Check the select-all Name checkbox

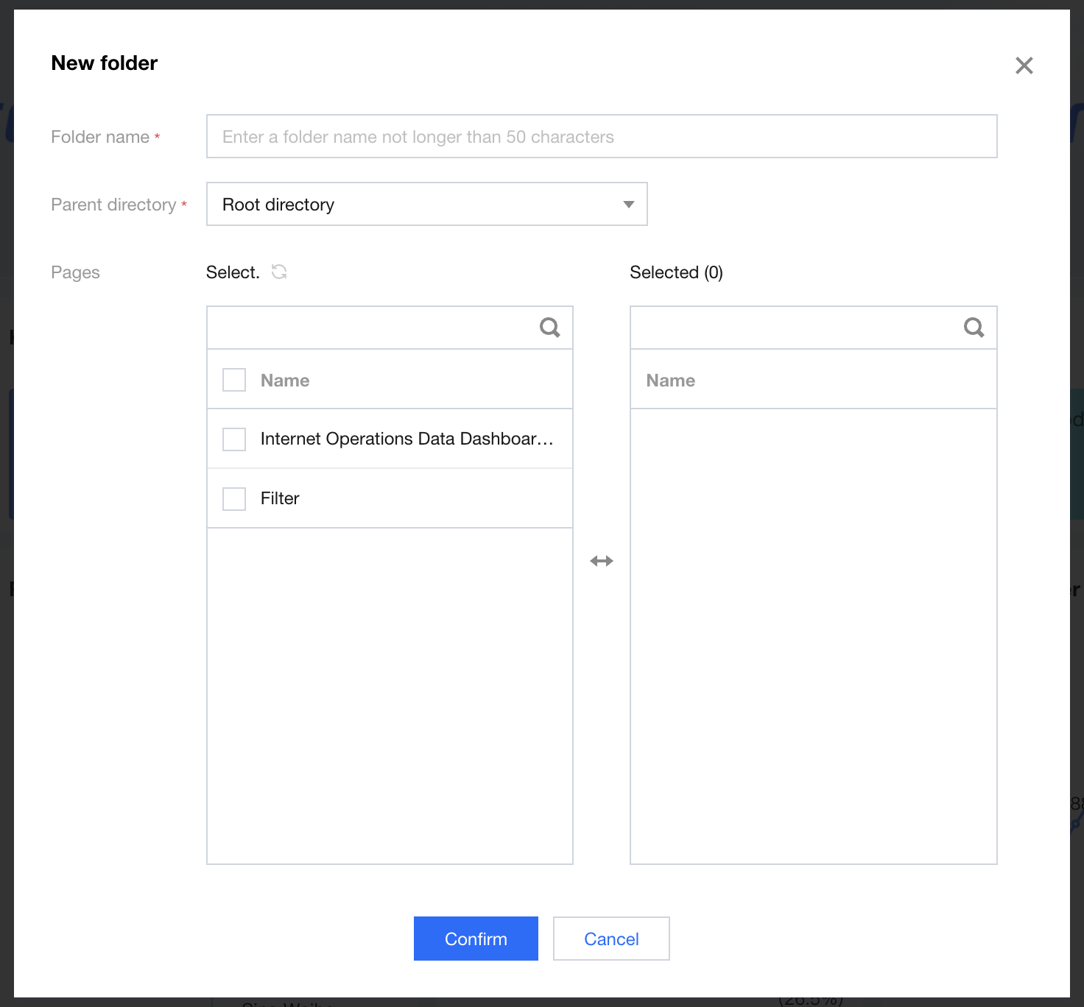[x=234, y=381]
